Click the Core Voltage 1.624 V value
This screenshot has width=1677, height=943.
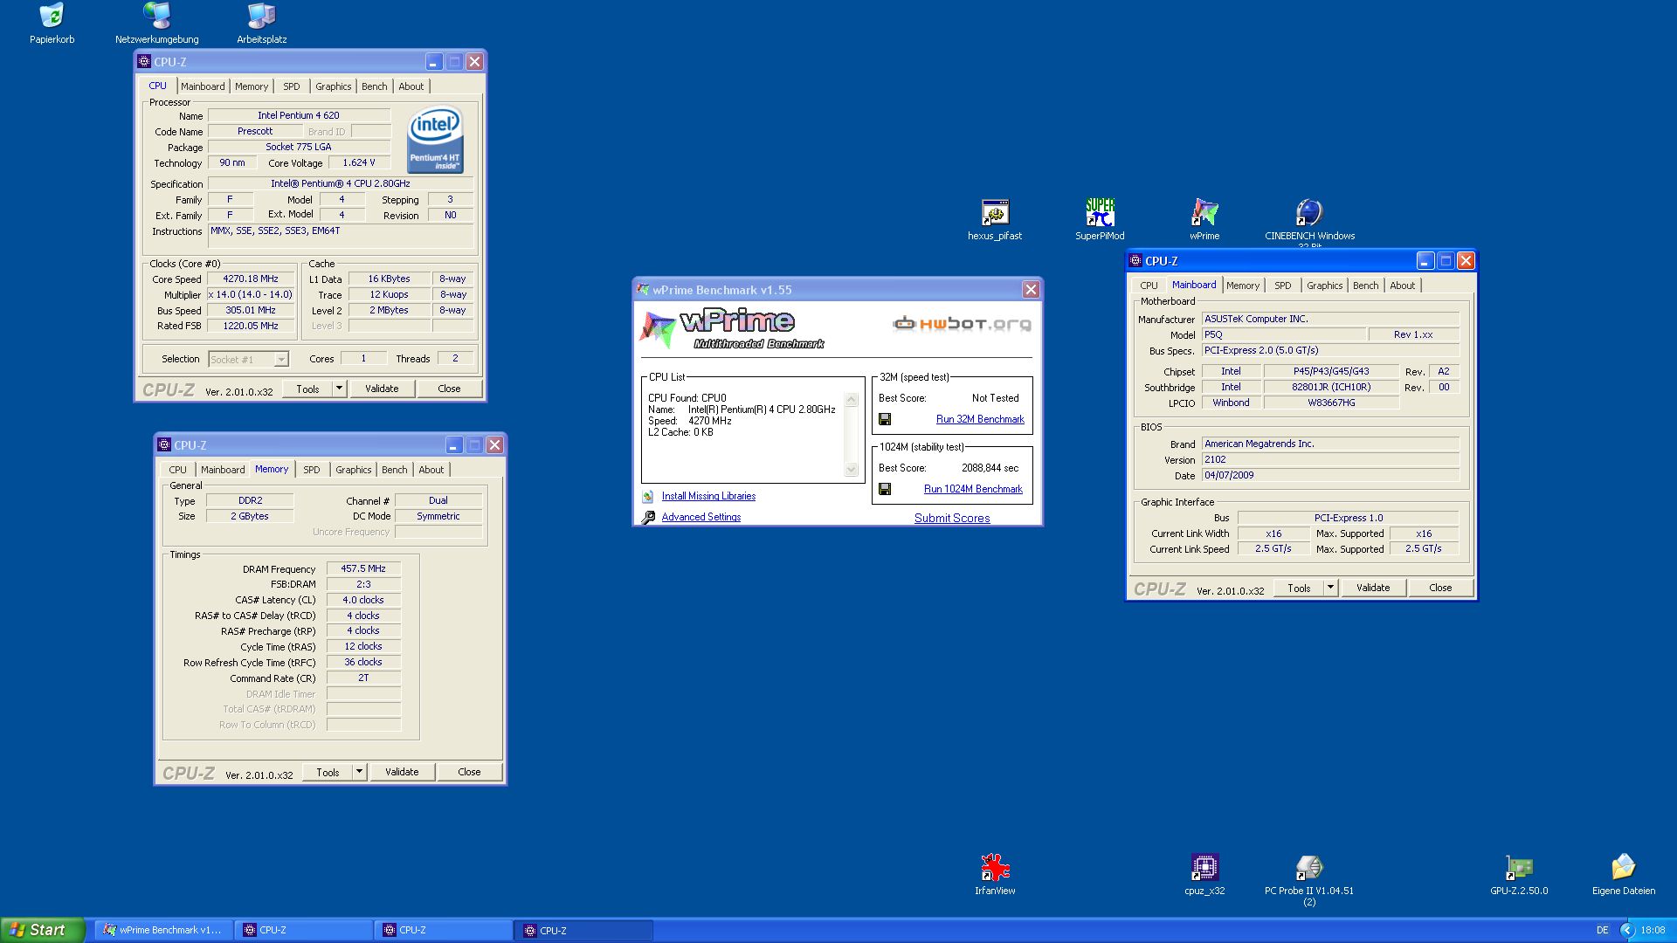coord(359,162)
